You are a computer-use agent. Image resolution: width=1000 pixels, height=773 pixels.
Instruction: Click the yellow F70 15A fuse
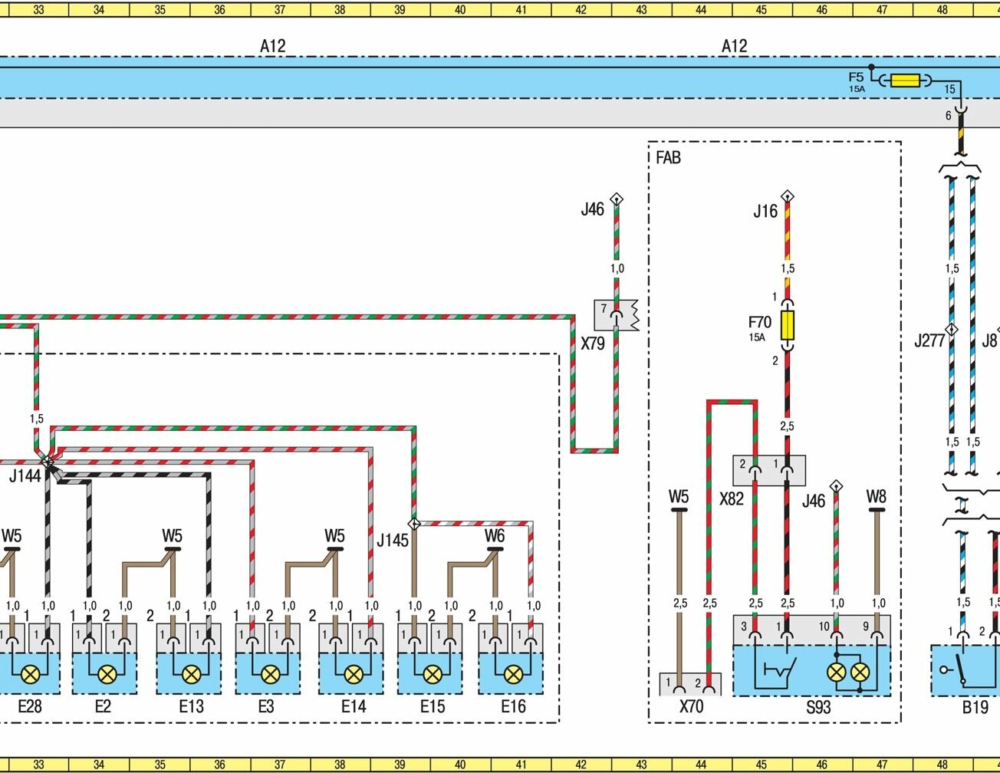(x=787, y=325)
